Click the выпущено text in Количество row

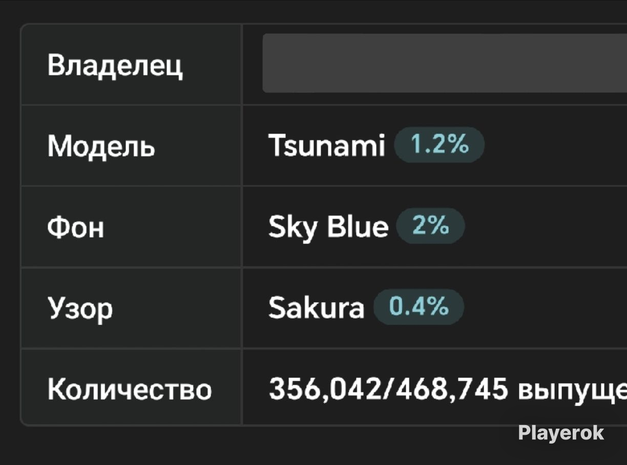click(x=572, y=390)
